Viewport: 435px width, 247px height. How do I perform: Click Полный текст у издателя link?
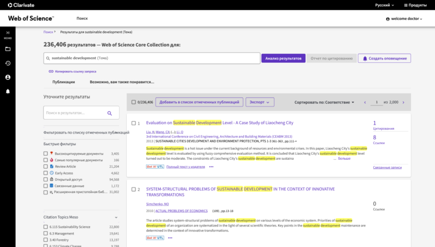coord(186,167)
